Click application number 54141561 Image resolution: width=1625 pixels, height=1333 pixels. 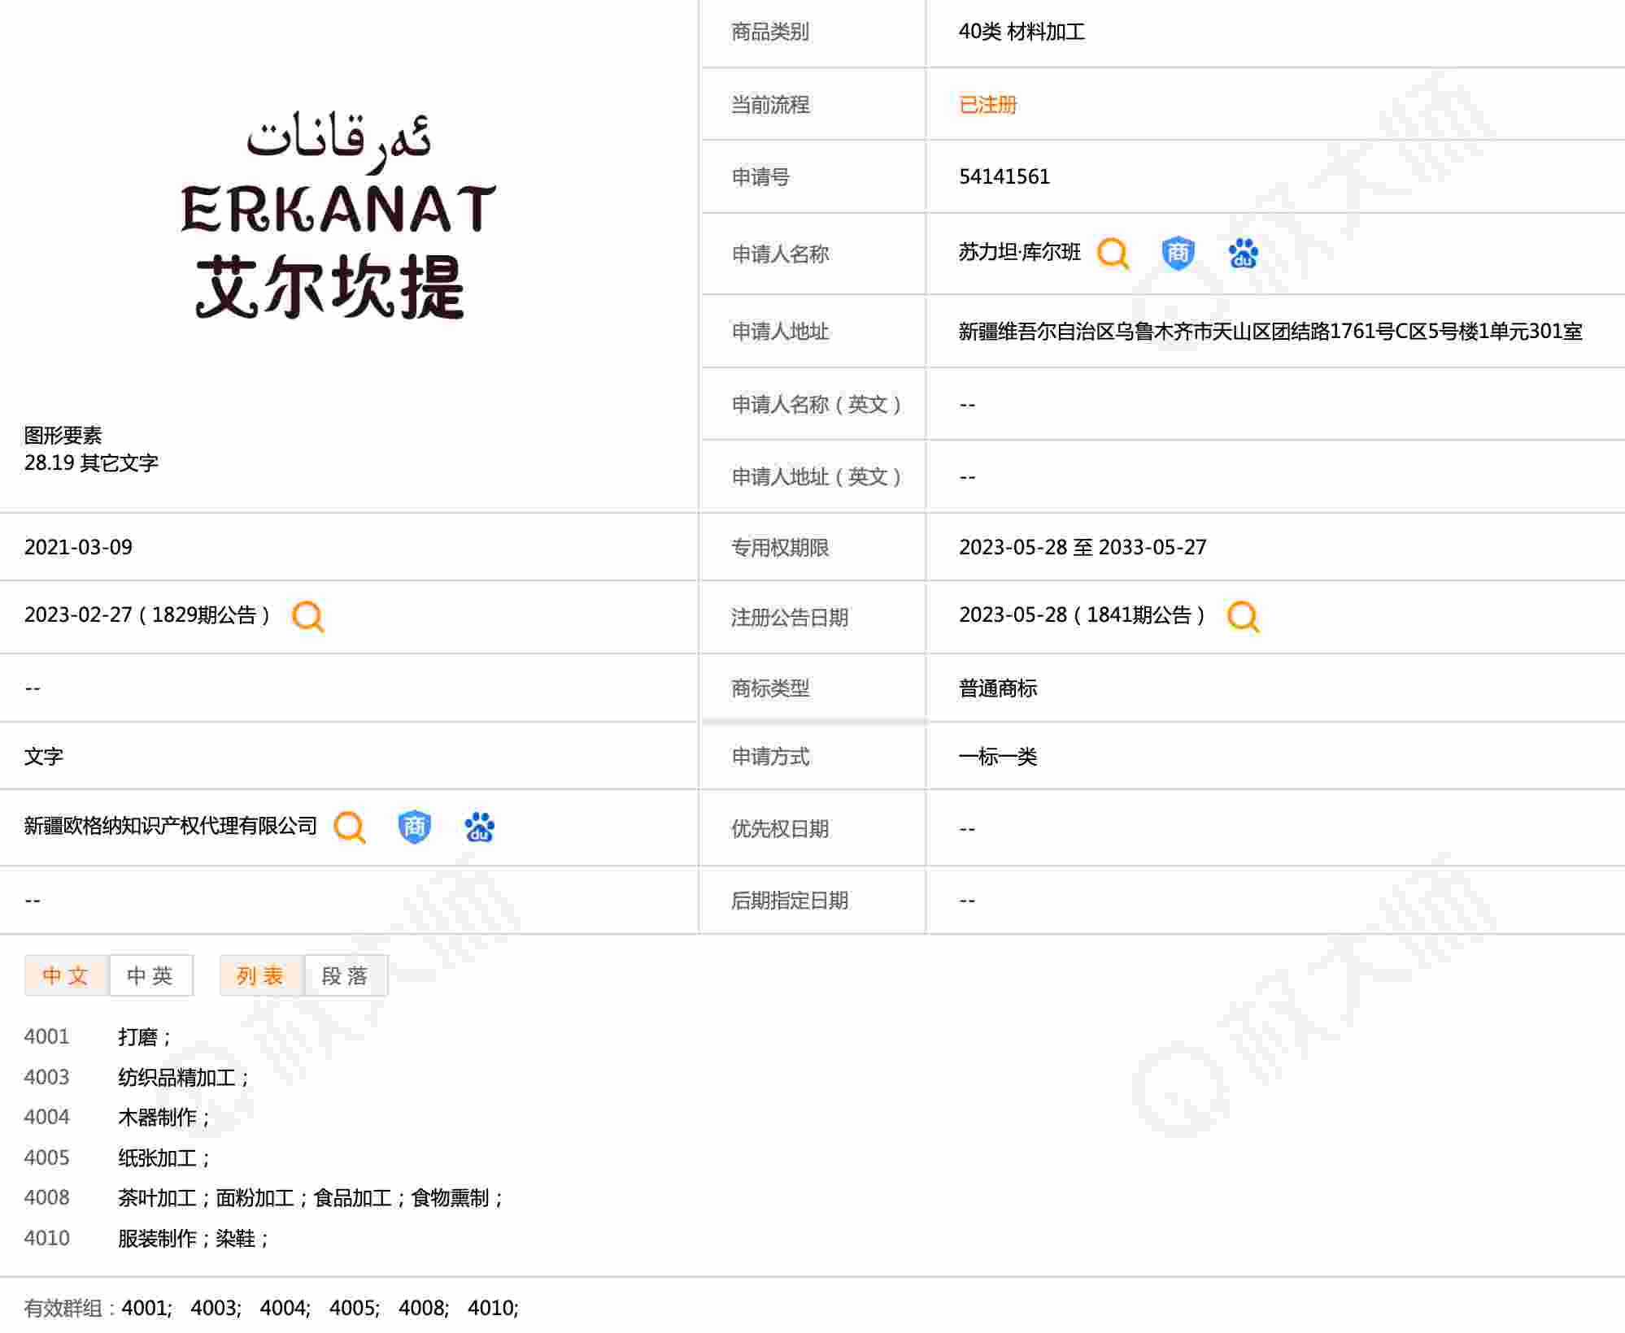(1004, 176)
